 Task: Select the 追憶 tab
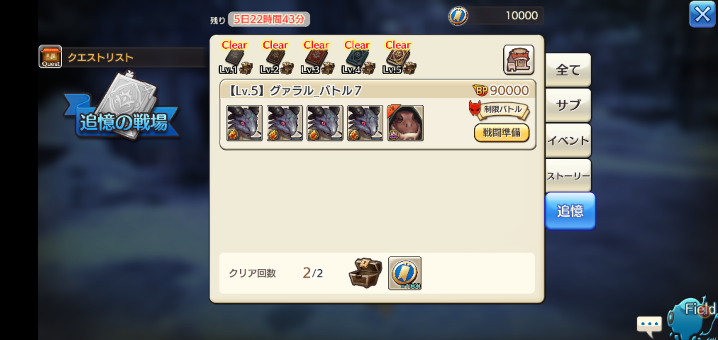click(570, 211)
